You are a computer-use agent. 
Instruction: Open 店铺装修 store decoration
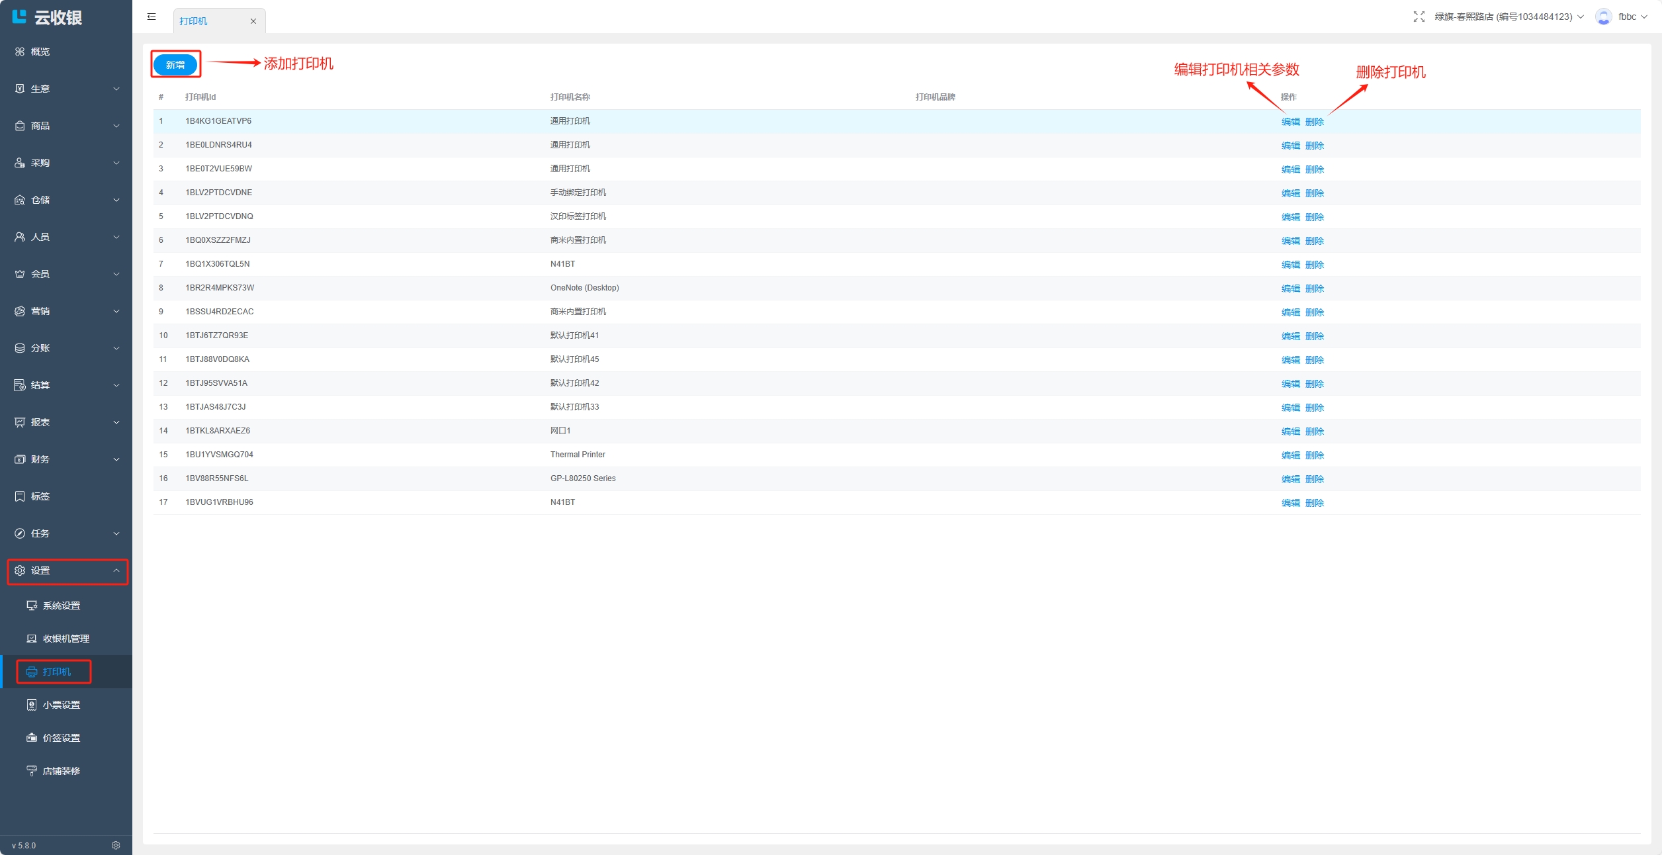[61, 771]
